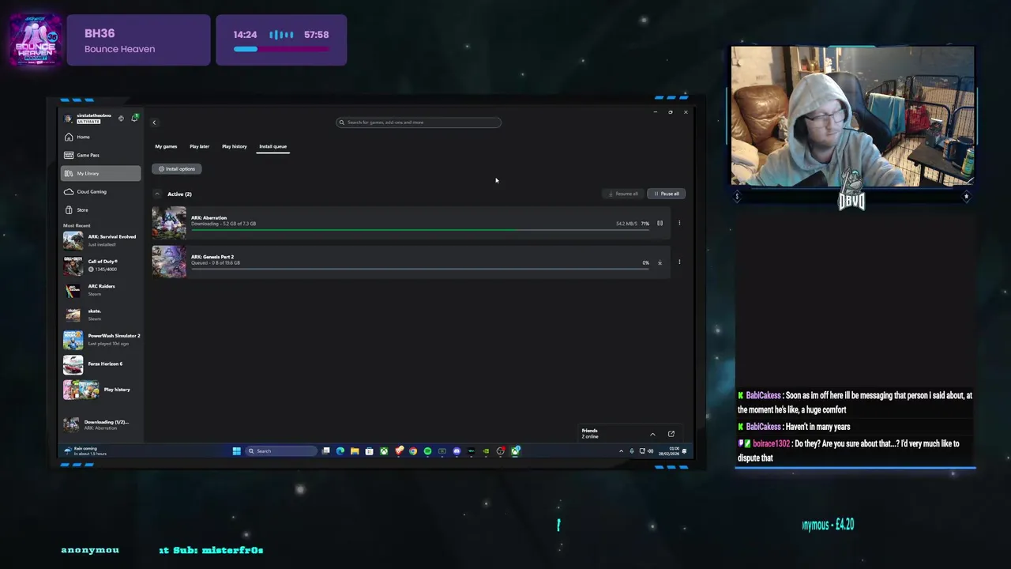Select the Install queue tab

(x=273, y=146)
